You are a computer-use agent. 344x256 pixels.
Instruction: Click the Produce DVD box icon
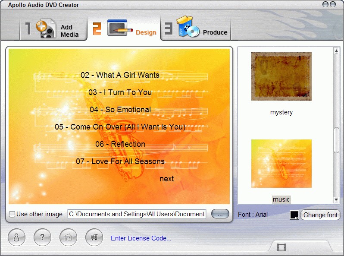tap(188, 27)
